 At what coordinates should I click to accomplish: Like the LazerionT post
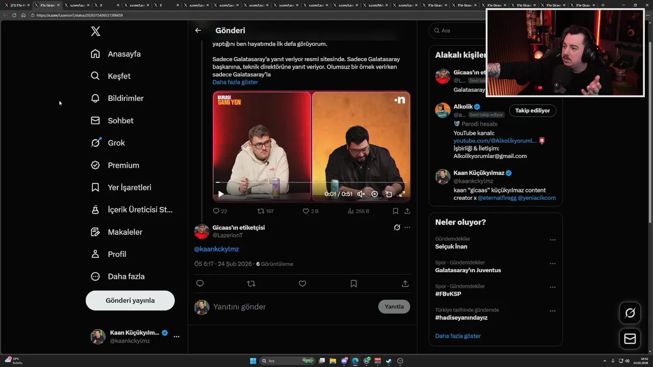point(303,283)
